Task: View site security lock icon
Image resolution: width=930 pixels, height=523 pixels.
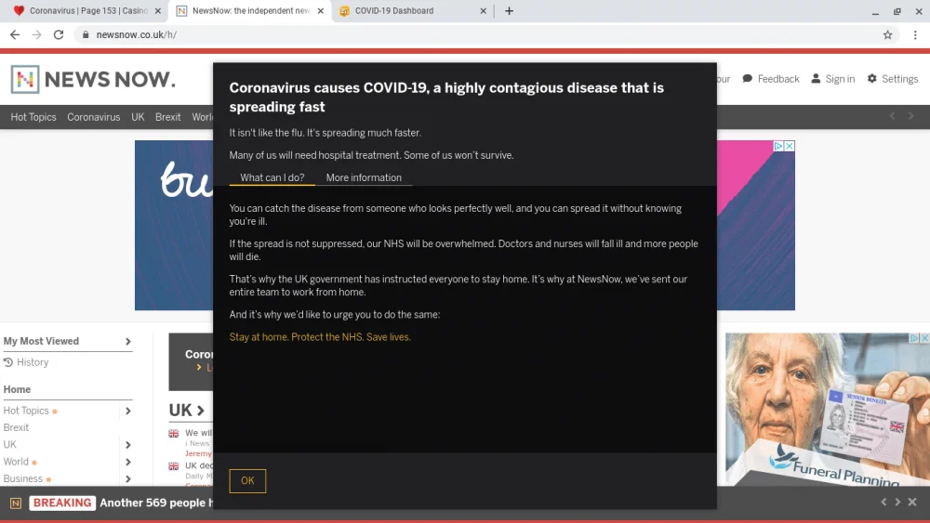Action: [86, 35]
